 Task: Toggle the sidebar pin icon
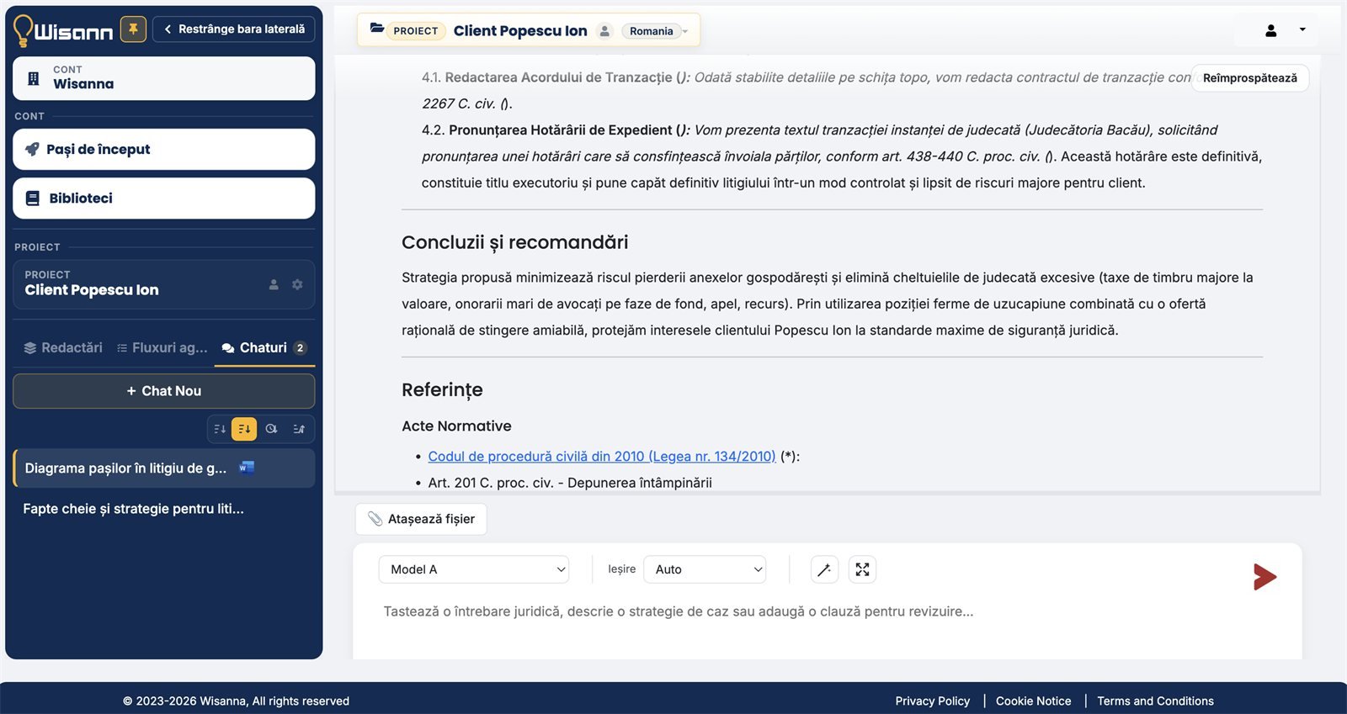coord(133,29)
